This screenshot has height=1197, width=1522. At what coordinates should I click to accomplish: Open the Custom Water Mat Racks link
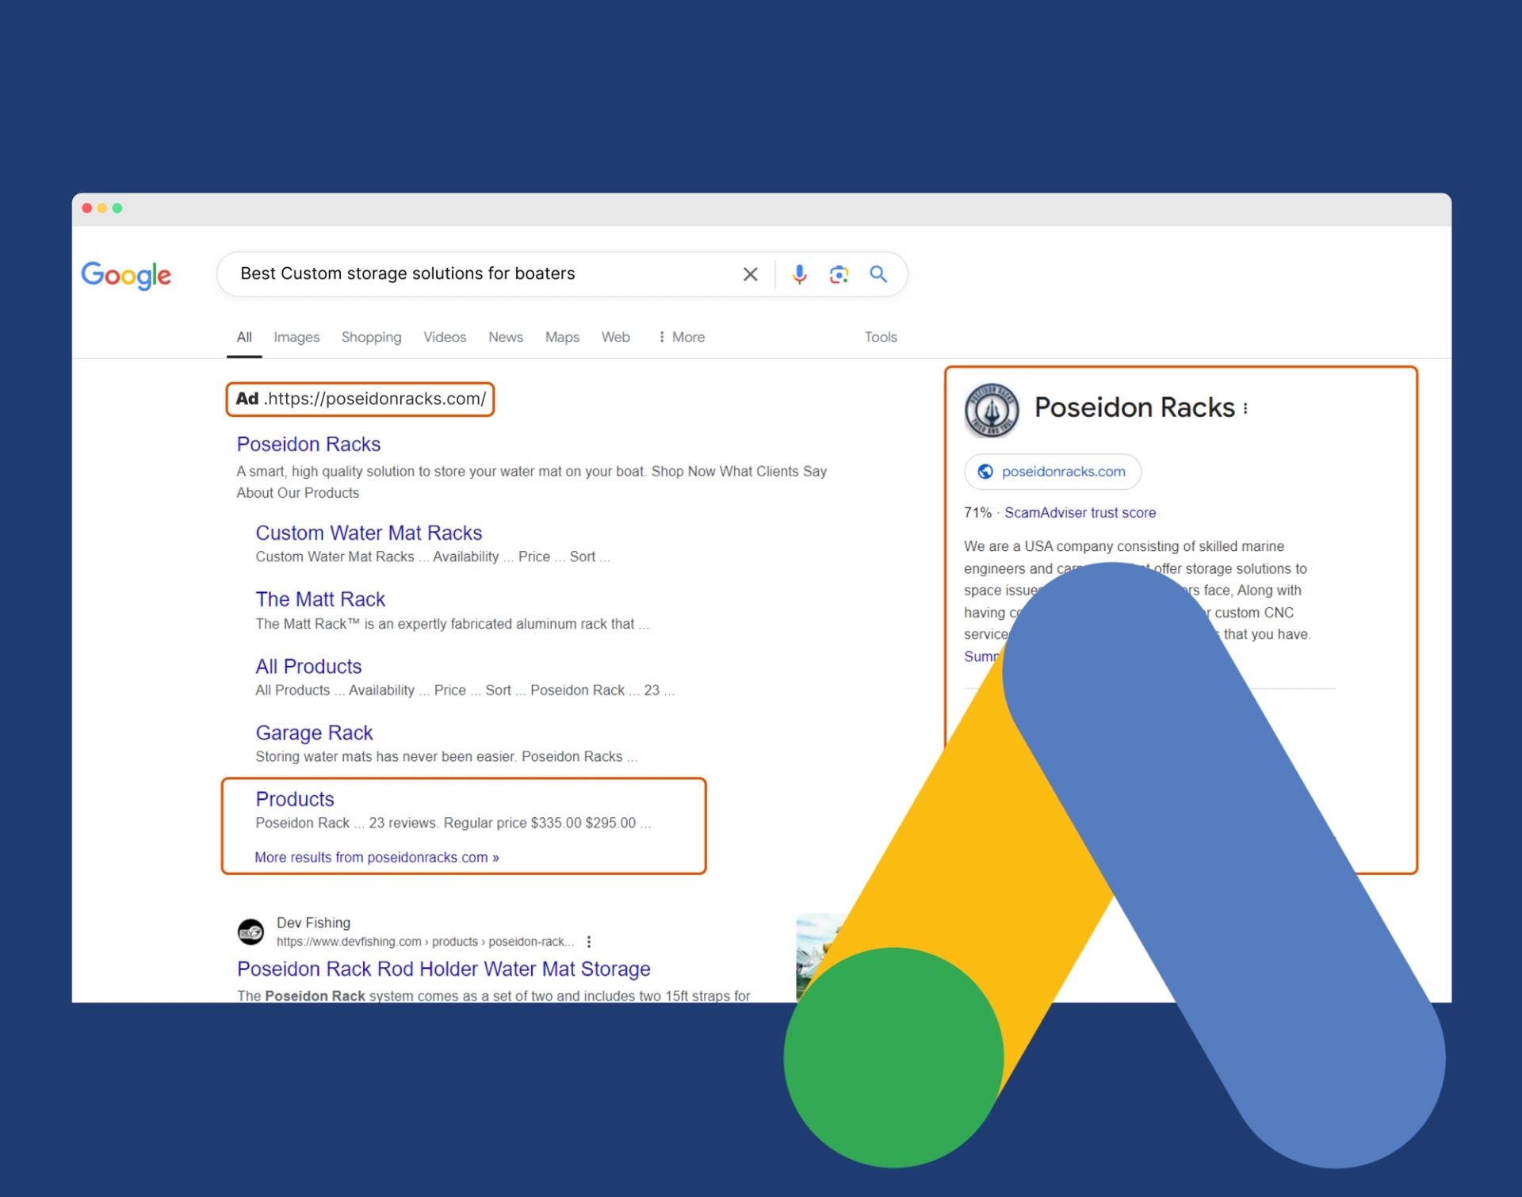369,533
